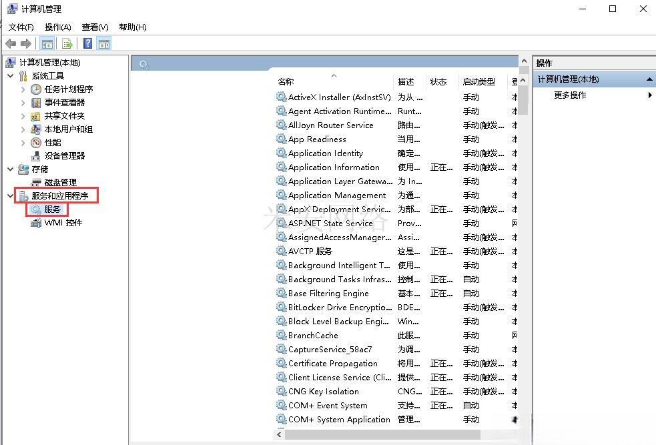
Task: Toggle the show/hide console tree toolbar icon
Action: pos(47,43)
